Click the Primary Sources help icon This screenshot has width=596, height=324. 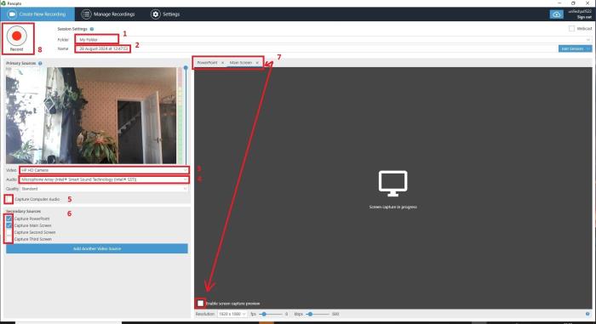click(40, 64)
